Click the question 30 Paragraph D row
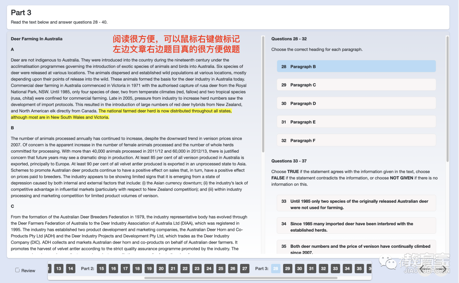 click(x=356, y=103)
